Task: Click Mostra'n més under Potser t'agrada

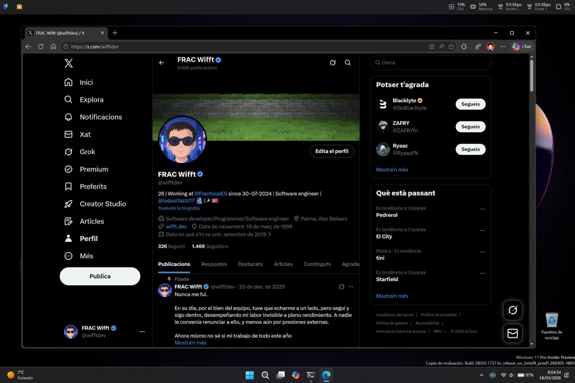Action: click(392, 170)
